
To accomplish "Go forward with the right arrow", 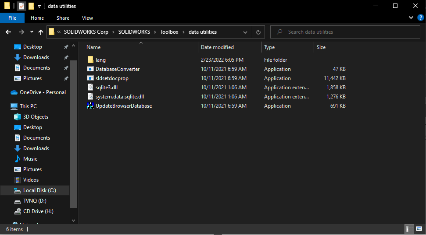I will tap(21, 32).
